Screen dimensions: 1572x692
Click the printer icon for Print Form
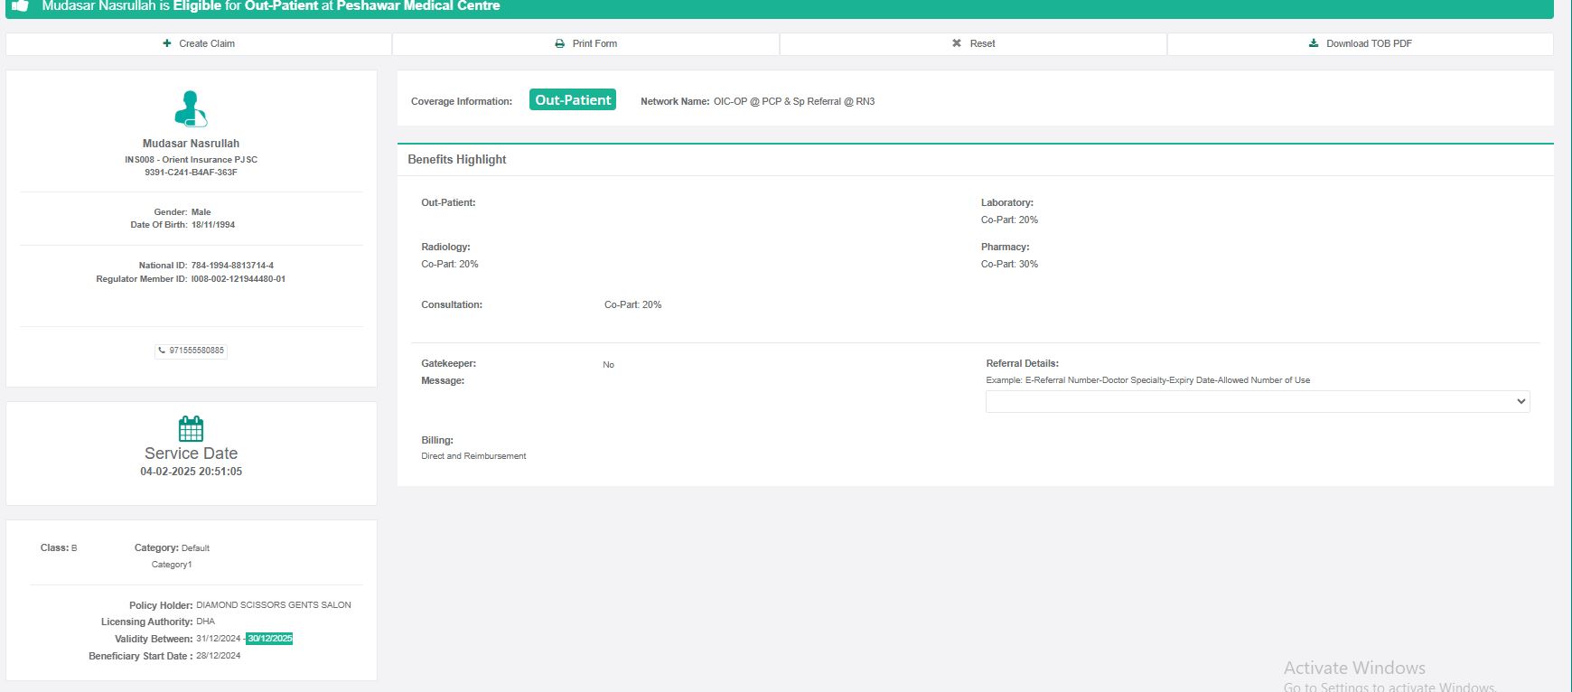(560, 43)
